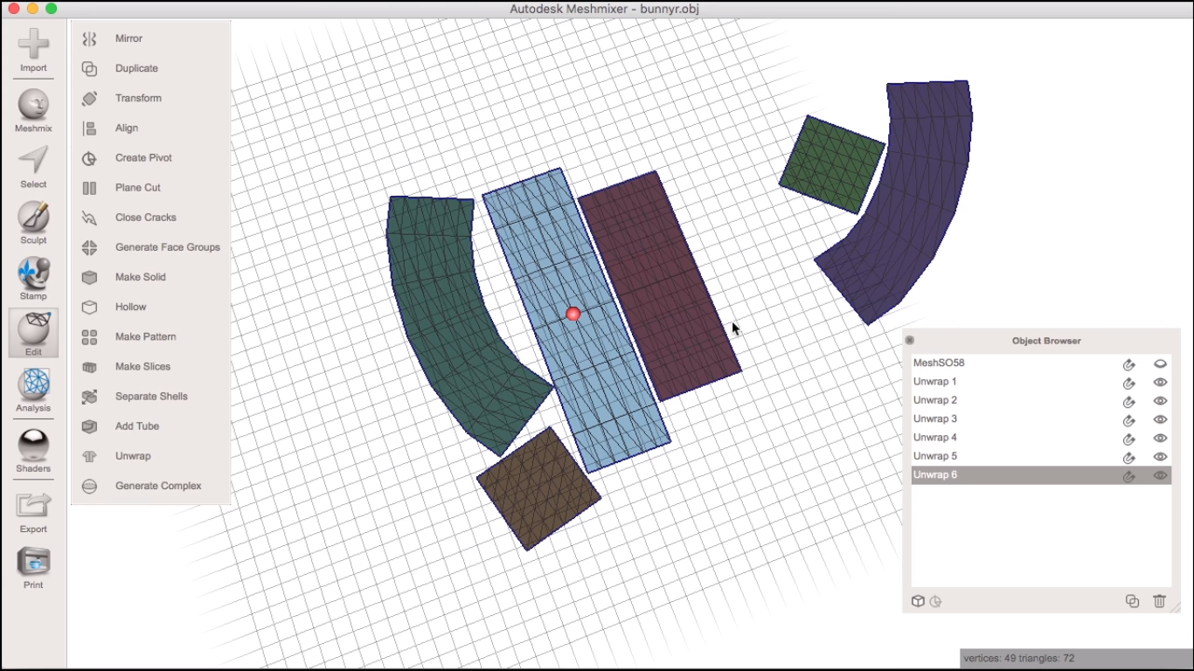Image resolution: width=1194 pixels, height=671 pixels.
Task: Select the brown square unwrap patch
Action: click(538, 488)
